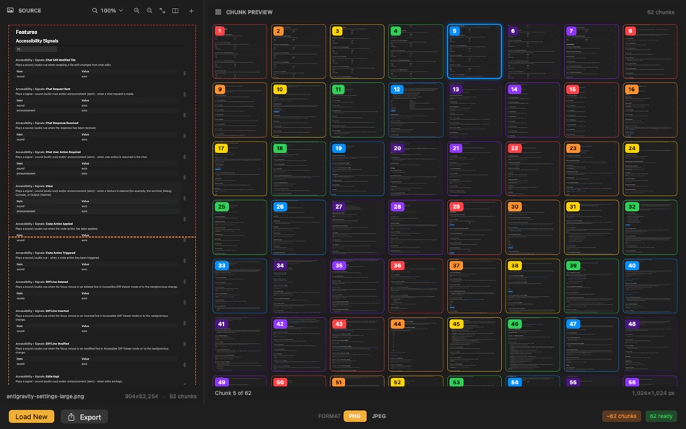
Task: Switch output format to JPEG
Action: [379, 416]
